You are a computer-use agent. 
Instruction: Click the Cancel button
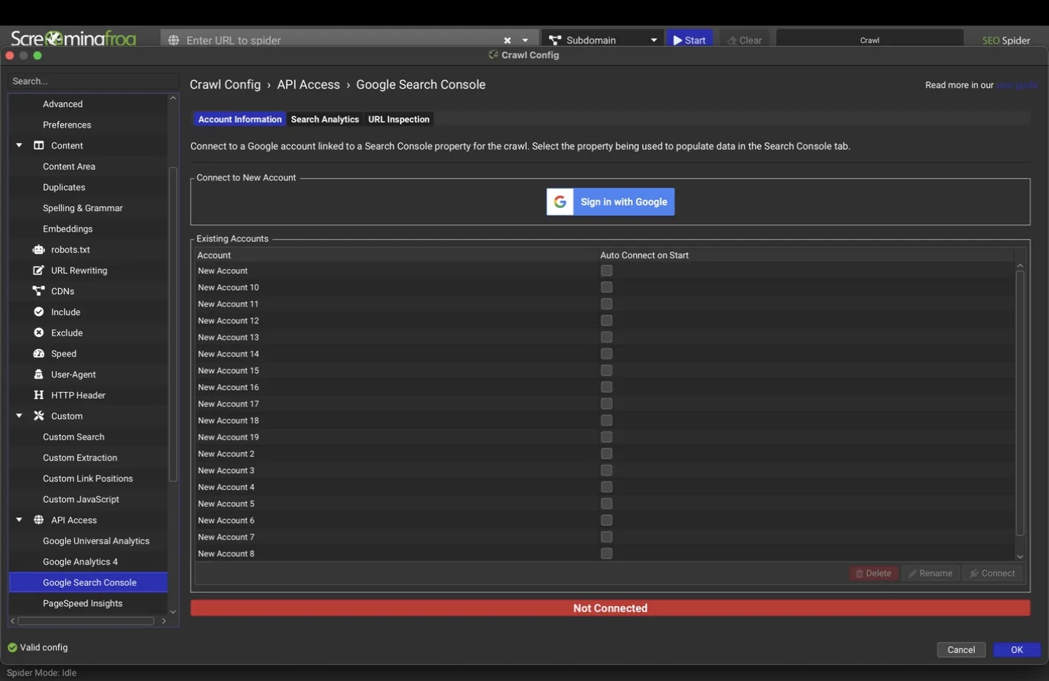tap(961, 650)
